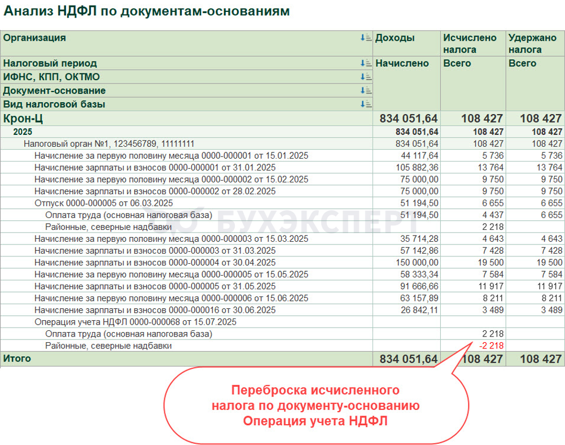Viewport: 565px width, 445px height.
Task: Select the Удержано налога column header
Action: 536,43
